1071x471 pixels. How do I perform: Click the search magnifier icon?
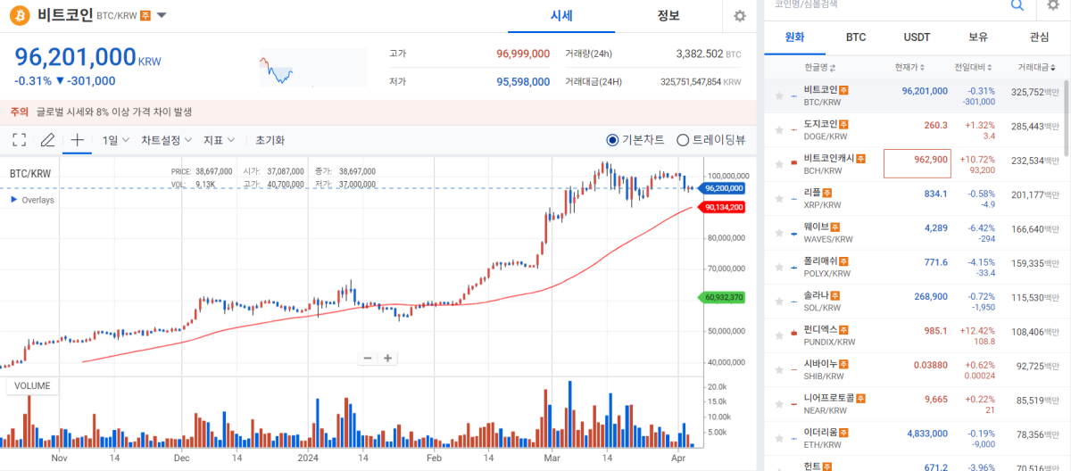tap(1017, 5)
